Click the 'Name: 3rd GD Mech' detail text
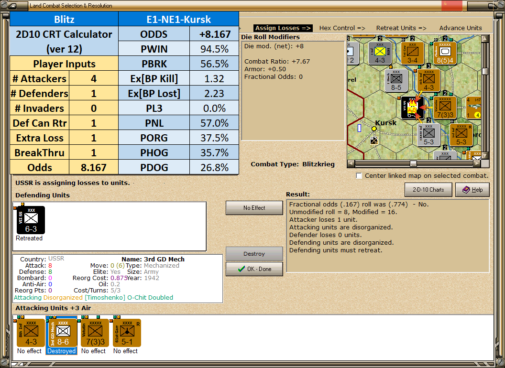The image size is (505, 368). [x=153, y=259]
